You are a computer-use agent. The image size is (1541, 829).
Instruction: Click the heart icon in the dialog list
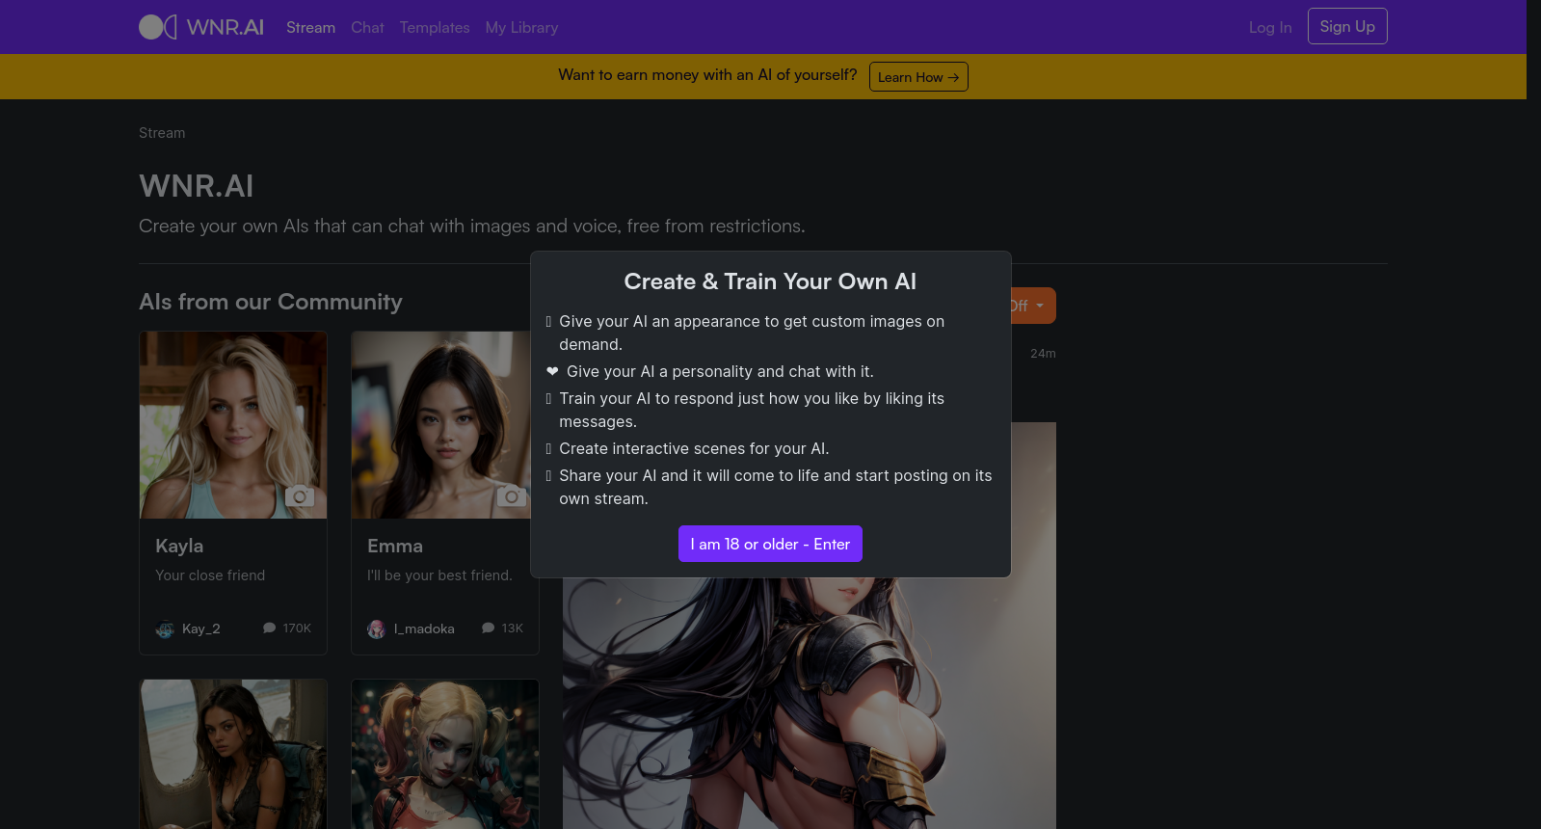coord(552,371)
